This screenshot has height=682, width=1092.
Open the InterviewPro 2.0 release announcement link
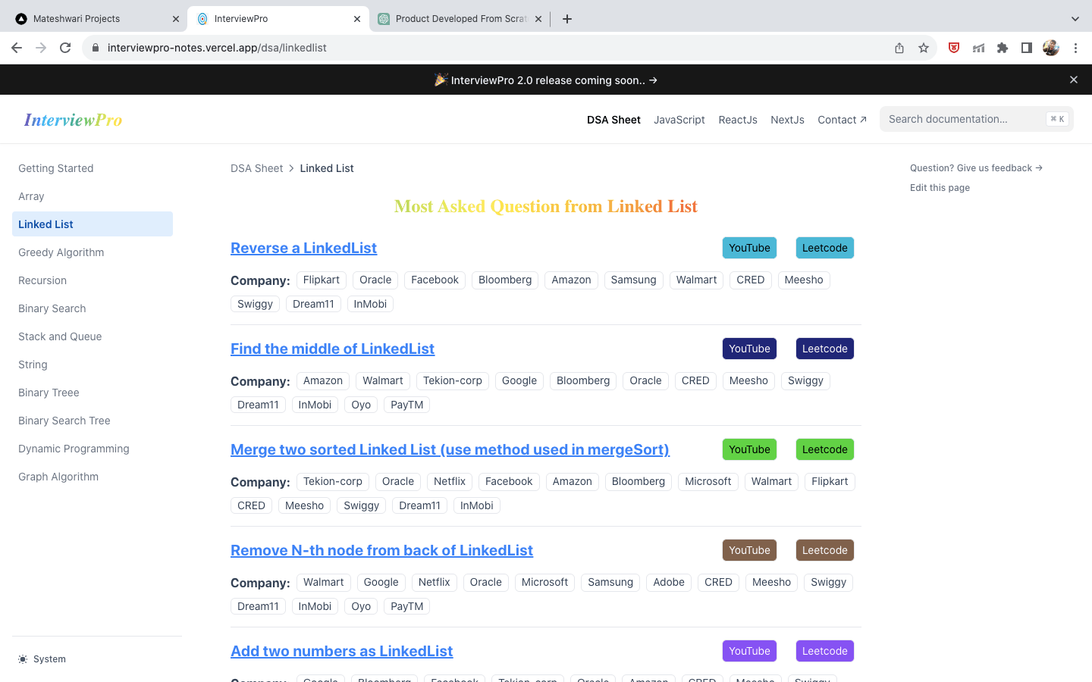click(x=546, y=80)
